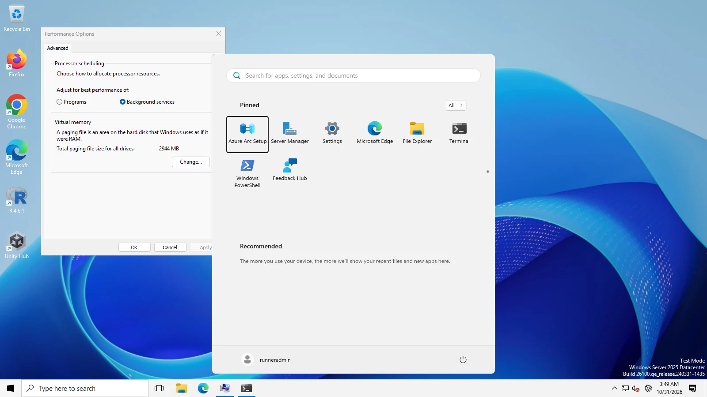Open network status tray icon
This screenshot has width=707, height=397.
625,388
